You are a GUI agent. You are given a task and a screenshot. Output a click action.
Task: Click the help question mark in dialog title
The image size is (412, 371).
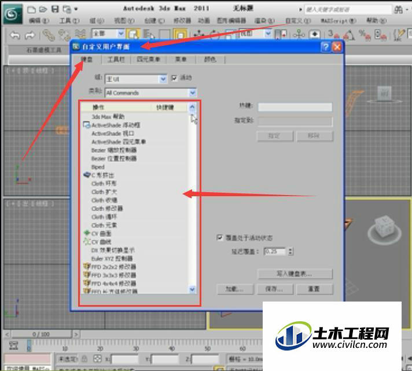(326, 47)
